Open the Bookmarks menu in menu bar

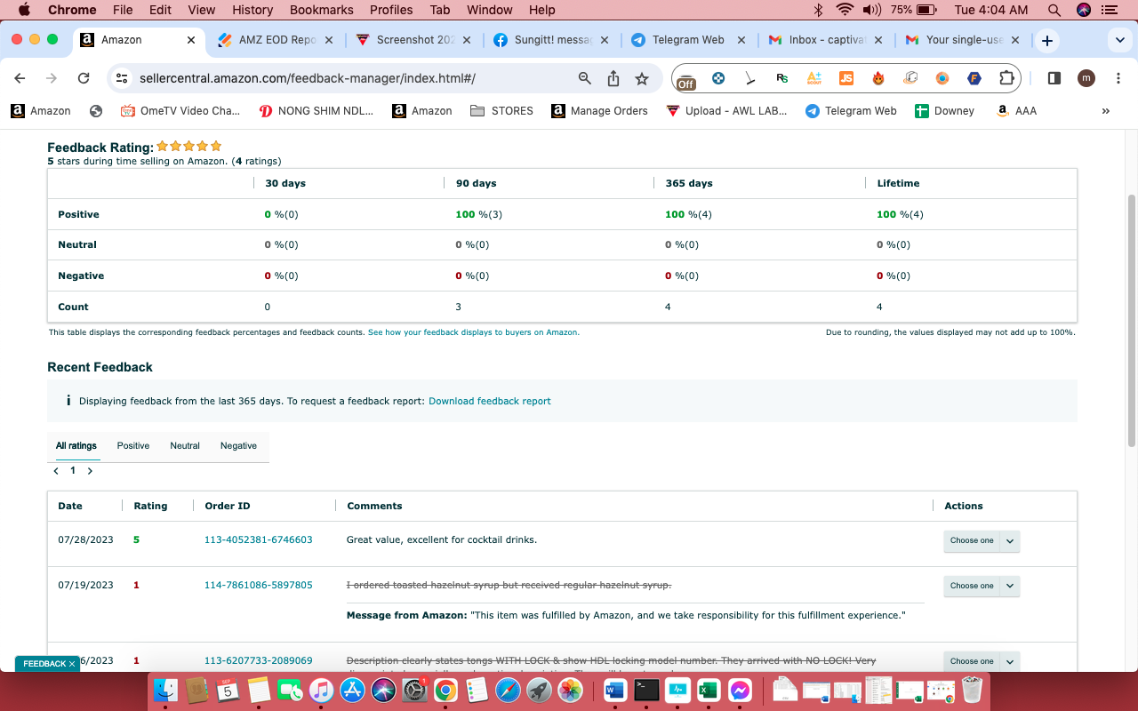coord(322,10)
